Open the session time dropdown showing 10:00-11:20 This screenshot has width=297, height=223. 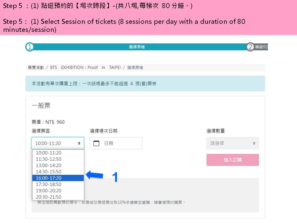coord(58,143)
